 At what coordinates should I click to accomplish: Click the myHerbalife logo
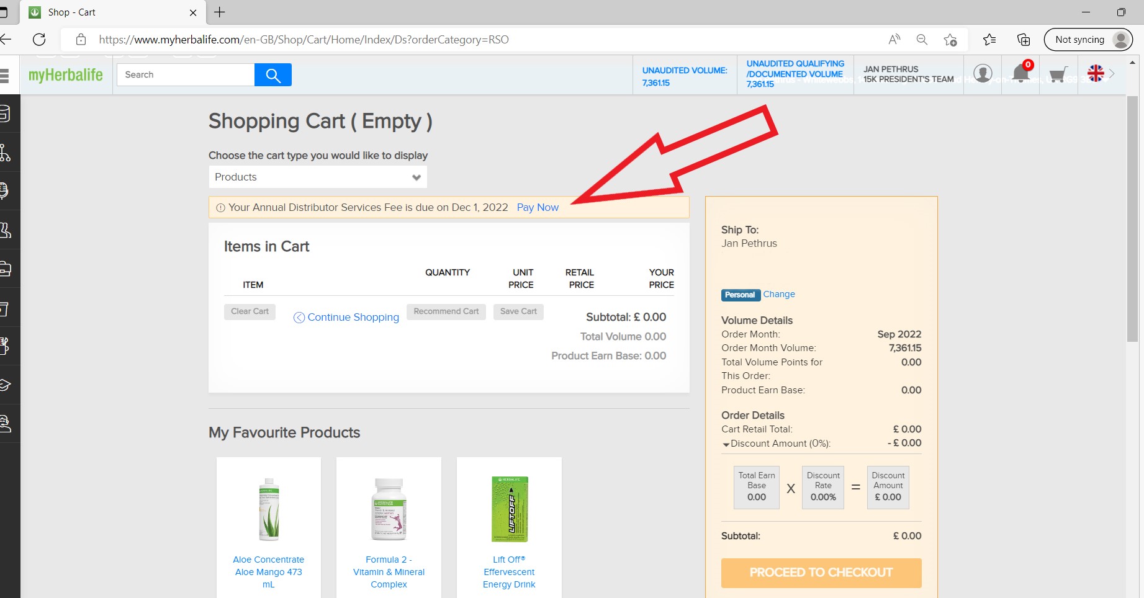(x=66, y=75)
